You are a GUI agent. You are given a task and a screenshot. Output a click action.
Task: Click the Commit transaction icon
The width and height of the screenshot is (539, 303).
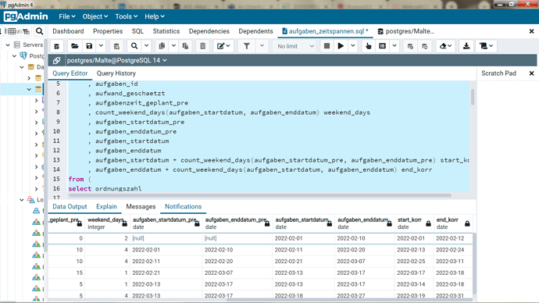click(x=410, y=46)
